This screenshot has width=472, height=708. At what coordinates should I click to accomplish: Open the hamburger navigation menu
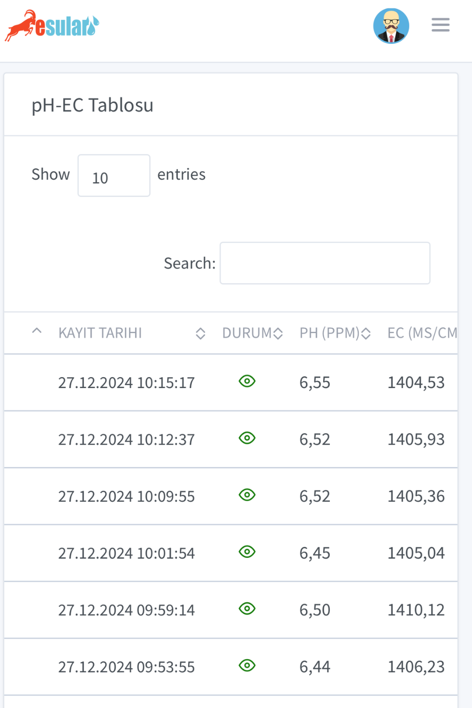440,25
